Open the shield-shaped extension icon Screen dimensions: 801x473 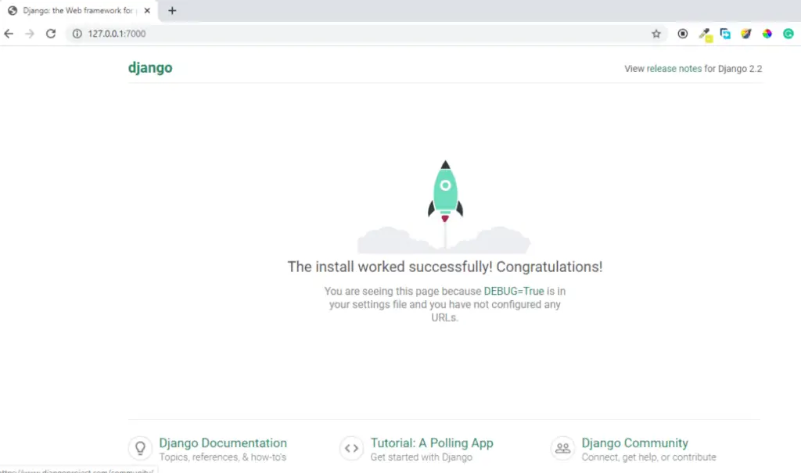[x=746, y=34]
